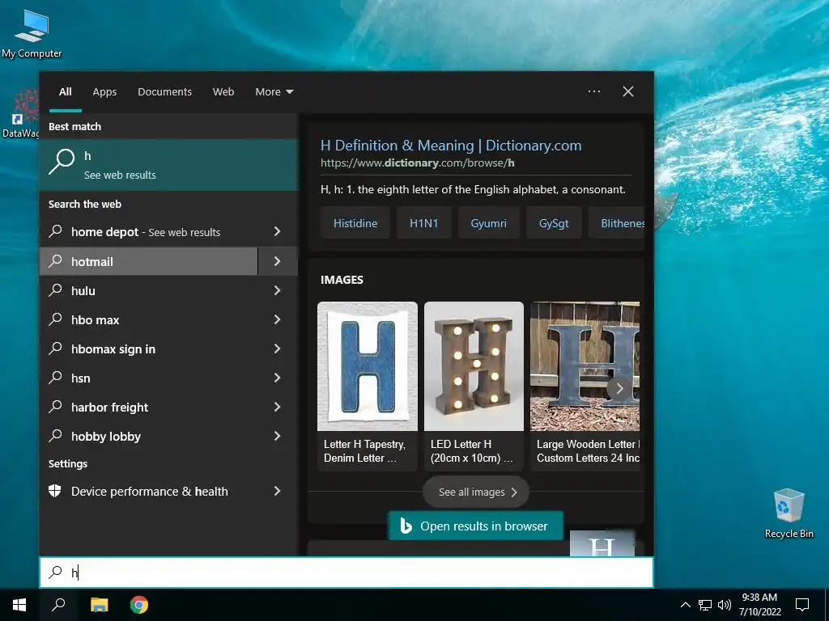Screen dimensions: 829x621
Task: Select the hbomax sign in suggestion
Action: click(149, 349)
